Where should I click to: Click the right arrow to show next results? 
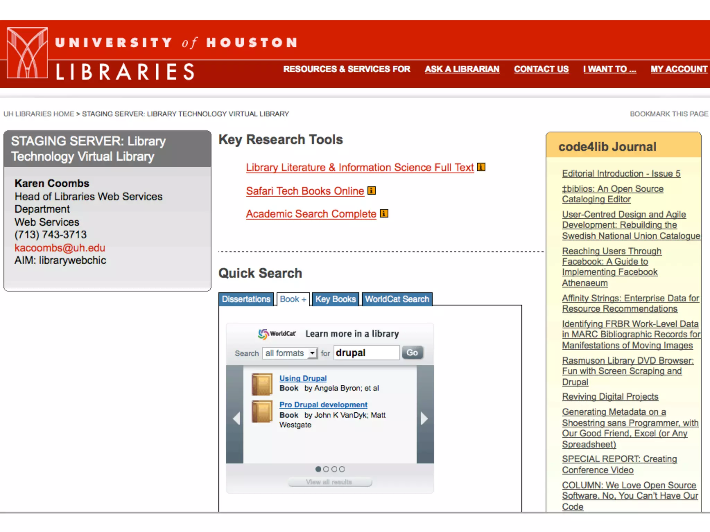tap(424, 418)
